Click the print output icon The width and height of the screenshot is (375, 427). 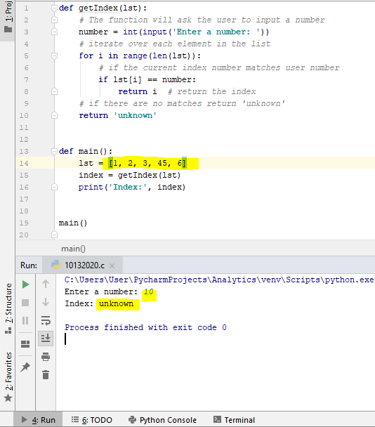click(46, 357)
